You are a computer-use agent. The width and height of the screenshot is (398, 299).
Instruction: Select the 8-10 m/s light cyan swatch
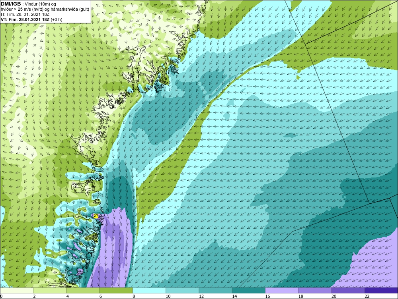[x=149, y=290]
